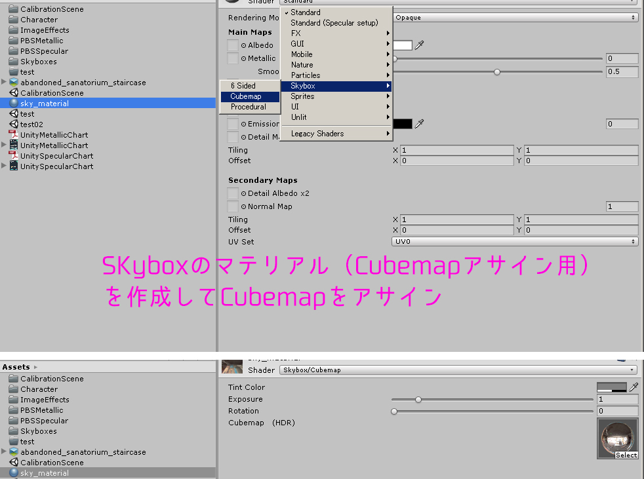
Task: Click the Tint Color eyedropper icon
Action: [634, 387]
